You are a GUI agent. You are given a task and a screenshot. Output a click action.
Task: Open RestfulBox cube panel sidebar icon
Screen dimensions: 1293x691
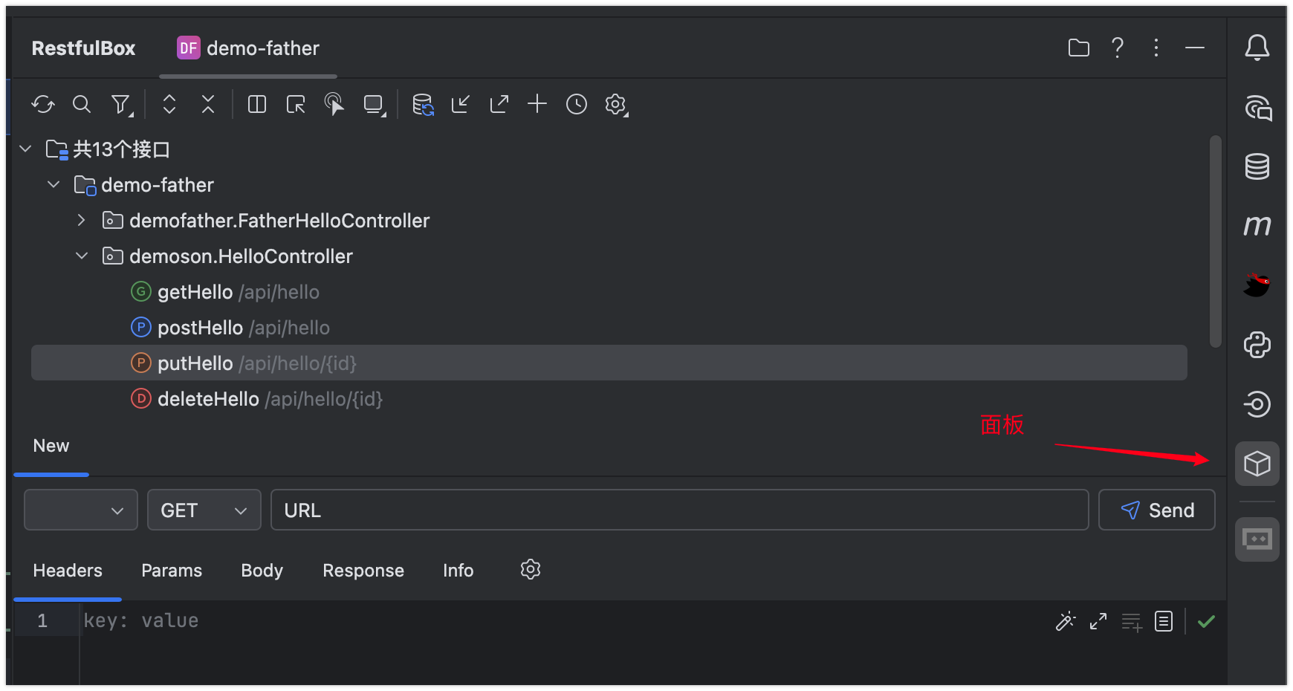point(1257,464)
